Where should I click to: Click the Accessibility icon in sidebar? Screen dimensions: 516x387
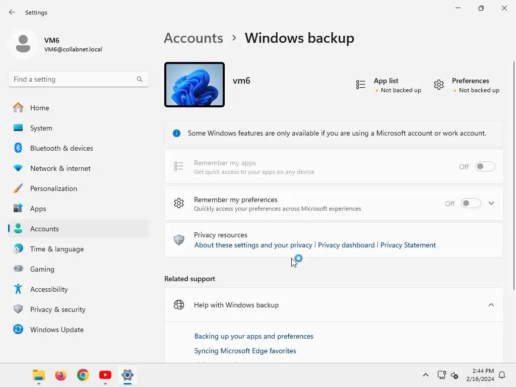coord(18,289)
